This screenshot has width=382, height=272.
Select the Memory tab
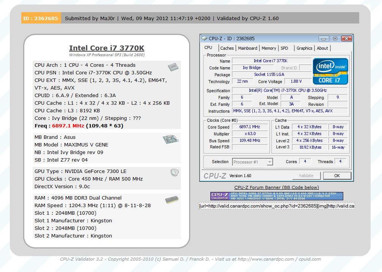(x=269, y=48)
